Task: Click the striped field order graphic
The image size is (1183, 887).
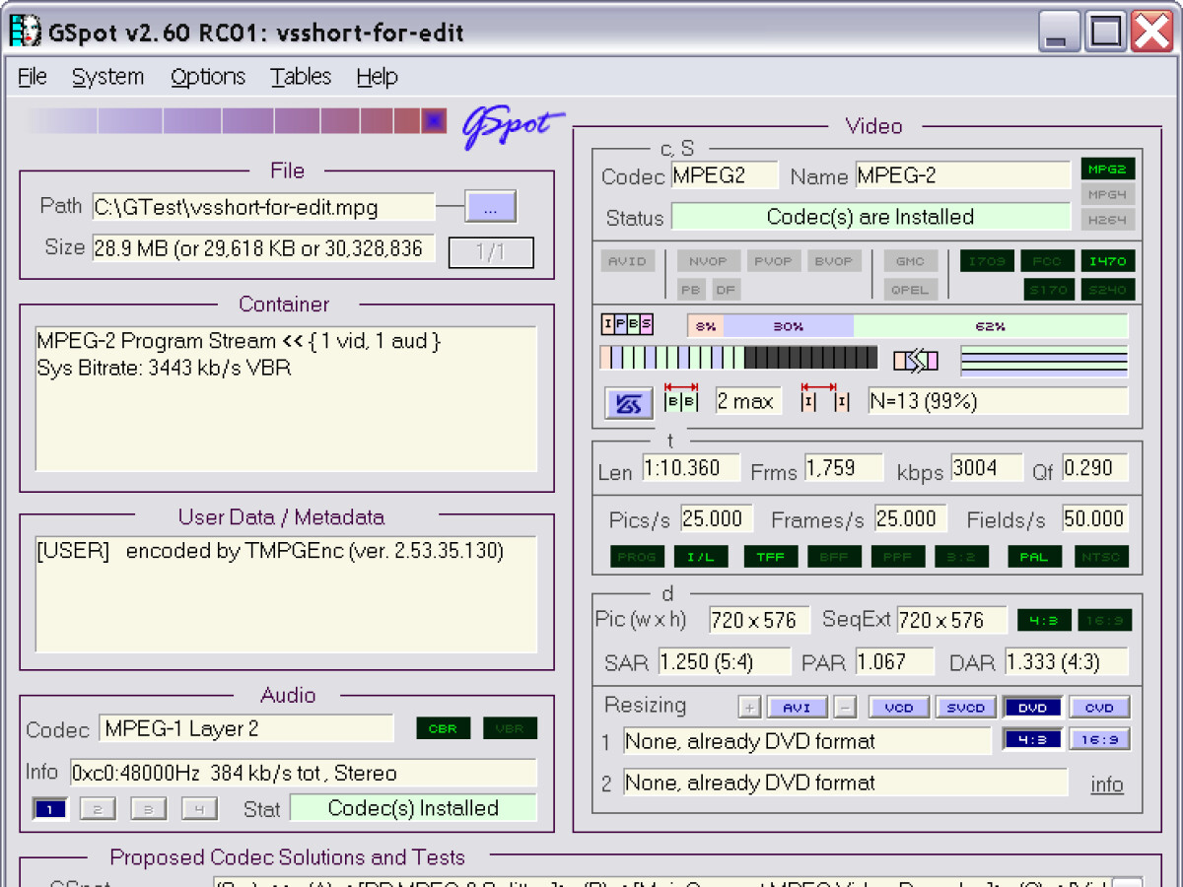Action: point(1044,361)
